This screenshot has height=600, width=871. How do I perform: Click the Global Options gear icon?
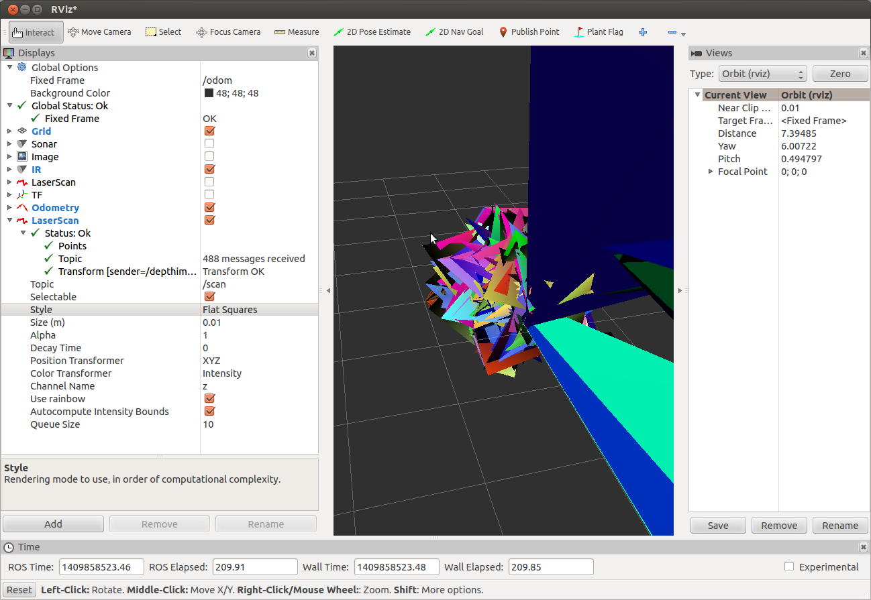pos(21,67)
